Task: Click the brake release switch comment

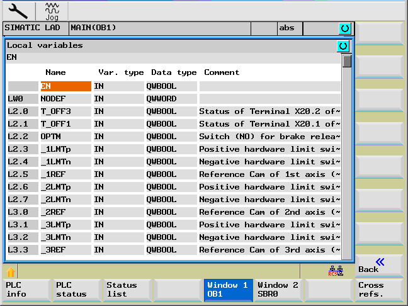Action: tap(270, 137)
